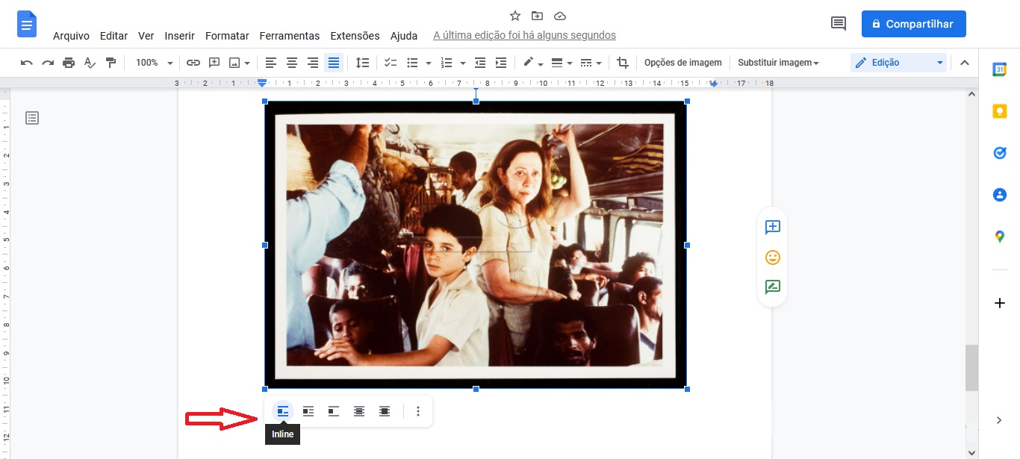Open line and paragraph spacing options
This screenshot has height=459, width=1020.
coord(362,63)
